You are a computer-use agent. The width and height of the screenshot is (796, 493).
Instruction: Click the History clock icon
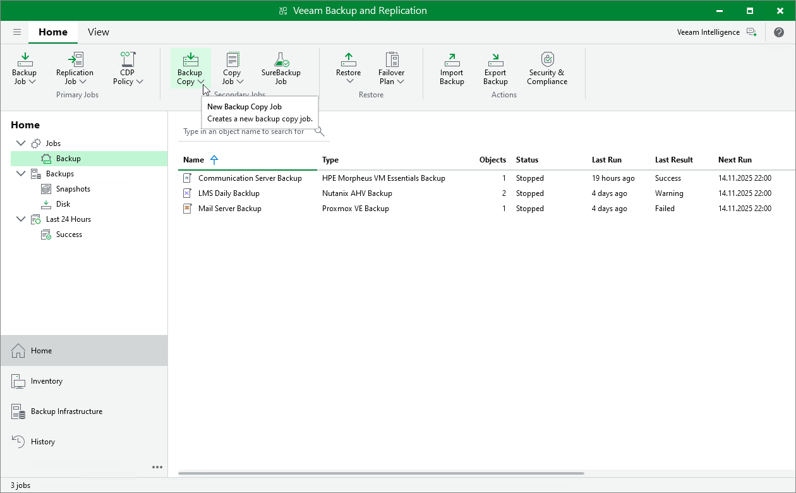[18, 442]
